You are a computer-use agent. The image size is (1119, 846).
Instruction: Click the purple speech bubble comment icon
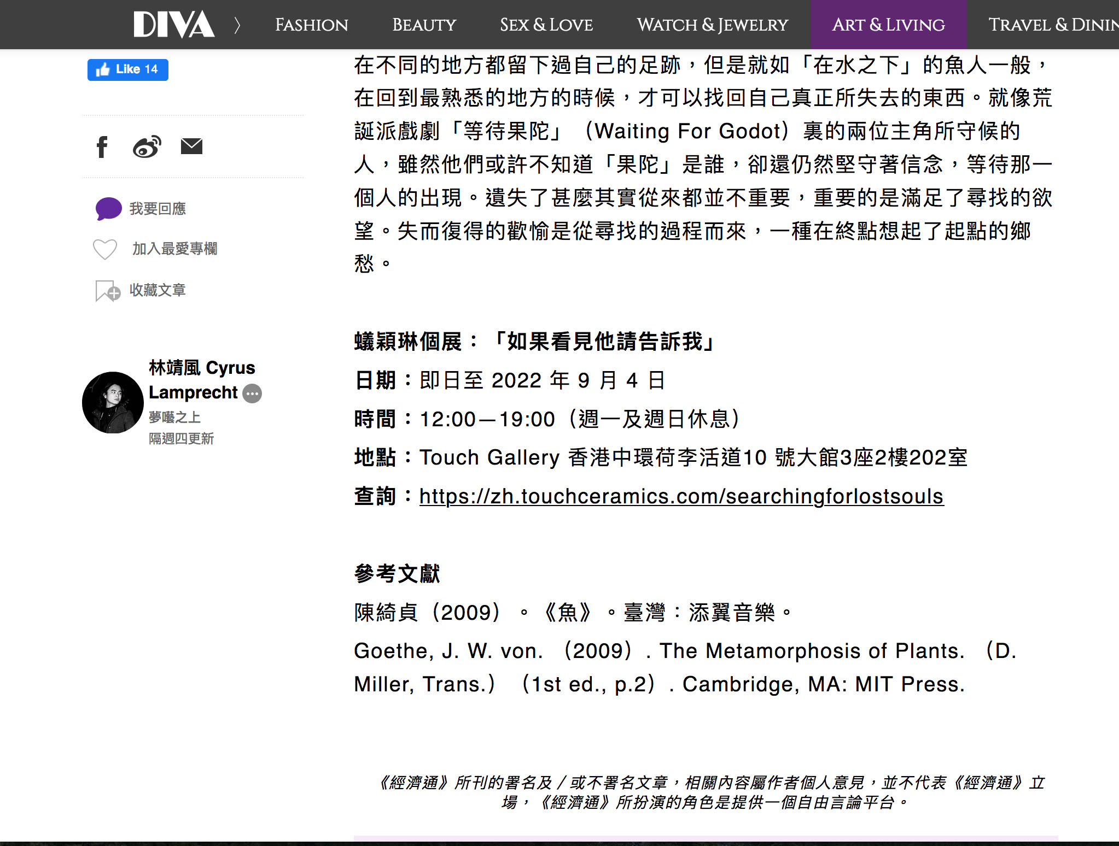(x=108, y=209)
